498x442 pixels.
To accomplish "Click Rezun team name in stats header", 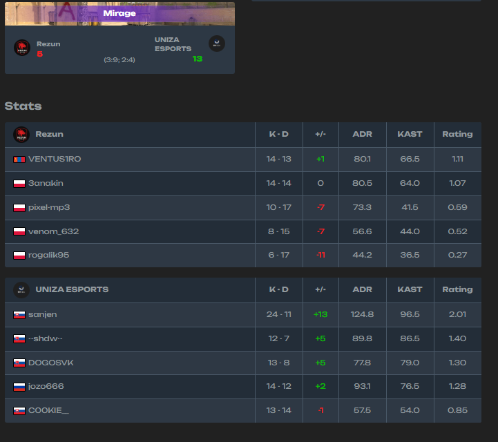I will tap(49, 134).
